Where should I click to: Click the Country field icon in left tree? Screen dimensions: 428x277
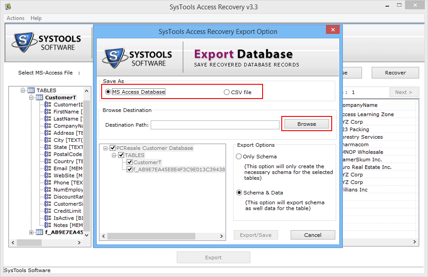pos(48,161)
